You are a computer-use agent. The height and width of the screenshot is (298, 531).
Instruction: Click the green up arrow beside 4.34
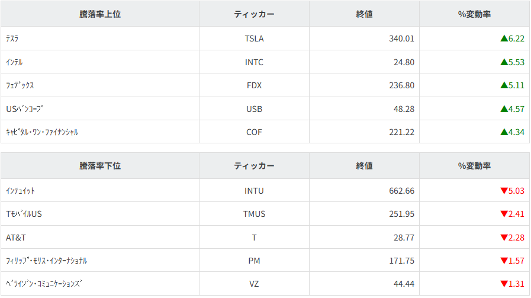(x=504, y=132)
